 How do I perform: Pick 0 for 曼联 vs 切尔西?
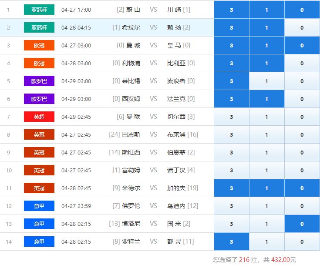(x=302, y=117)
